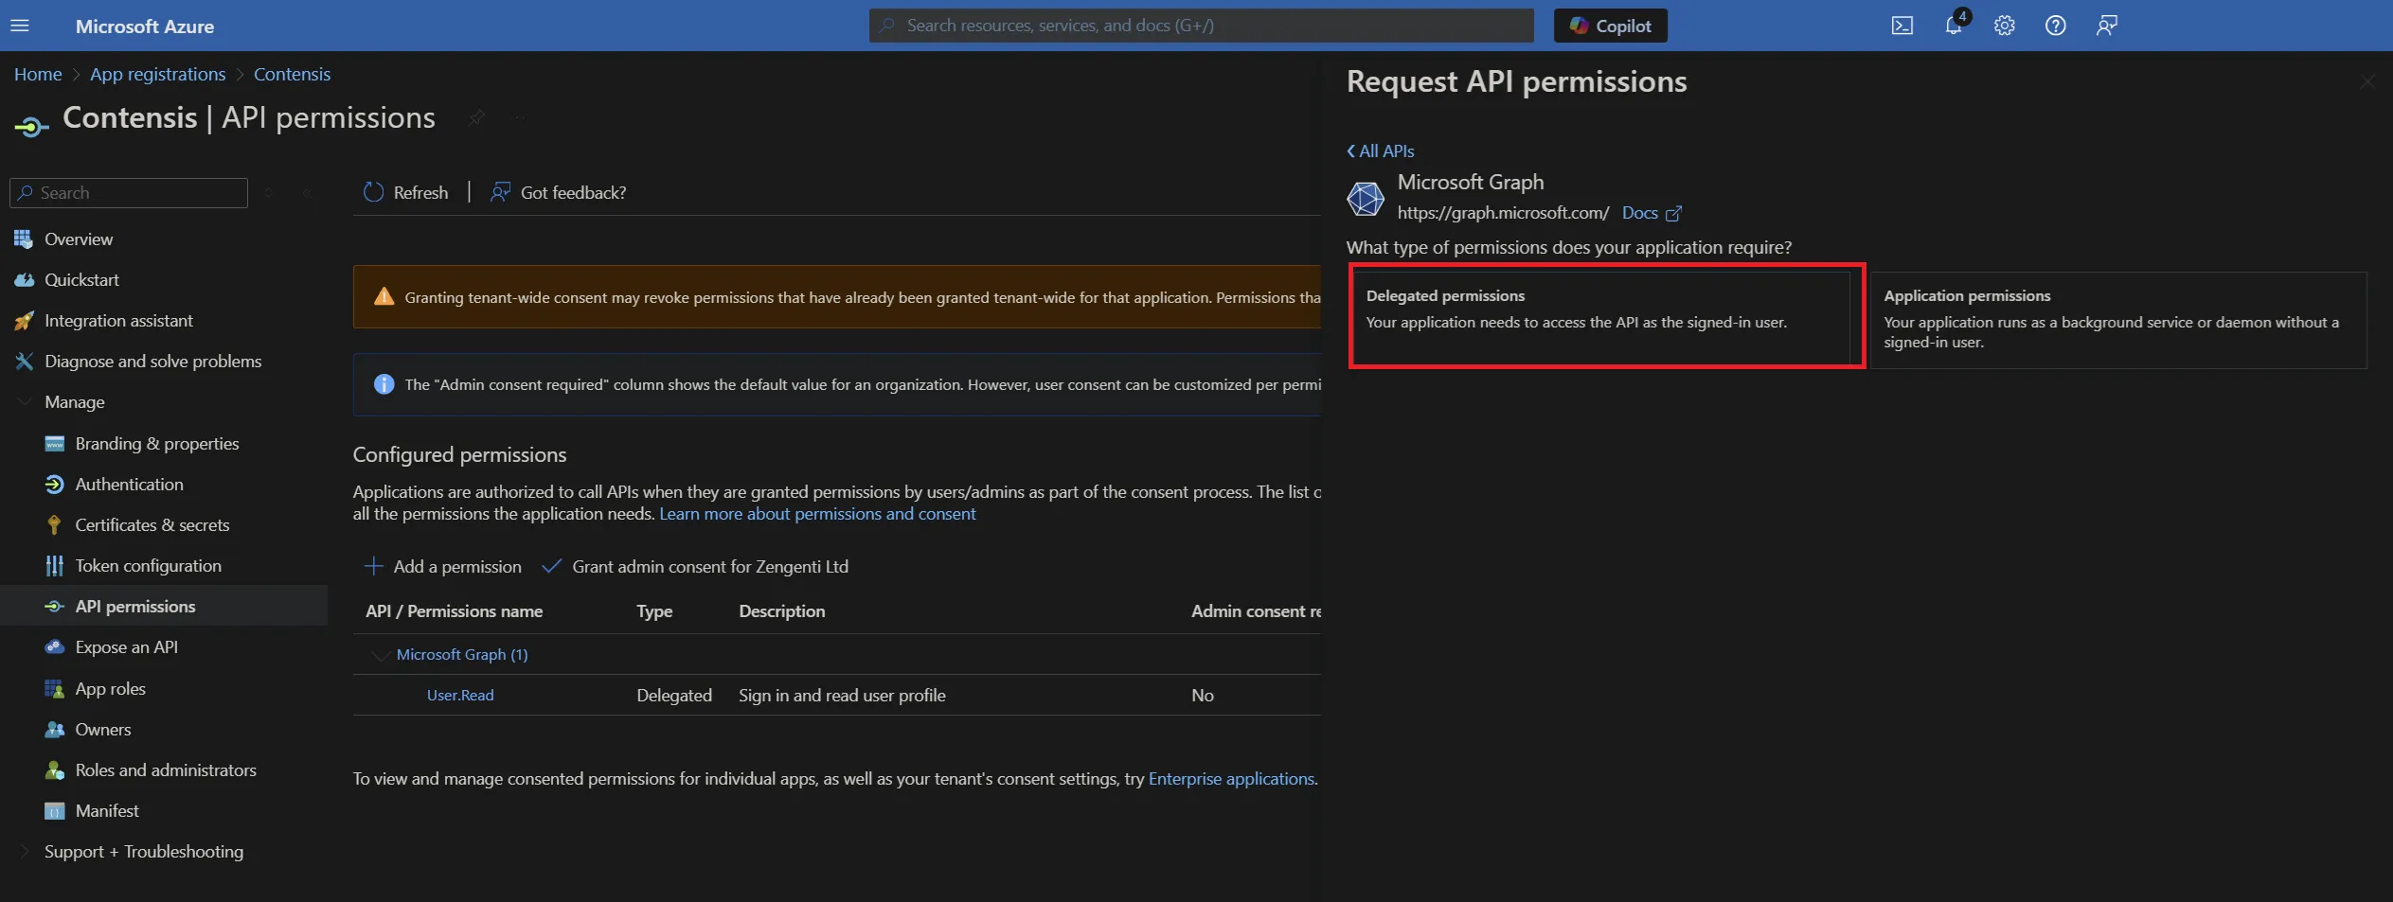
Task: Open the notifications bell icon
Action: click(1954, 26)
